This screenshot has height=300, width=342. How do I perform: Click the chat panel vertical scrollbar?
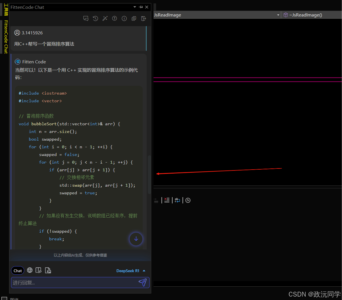click(149, 175)
